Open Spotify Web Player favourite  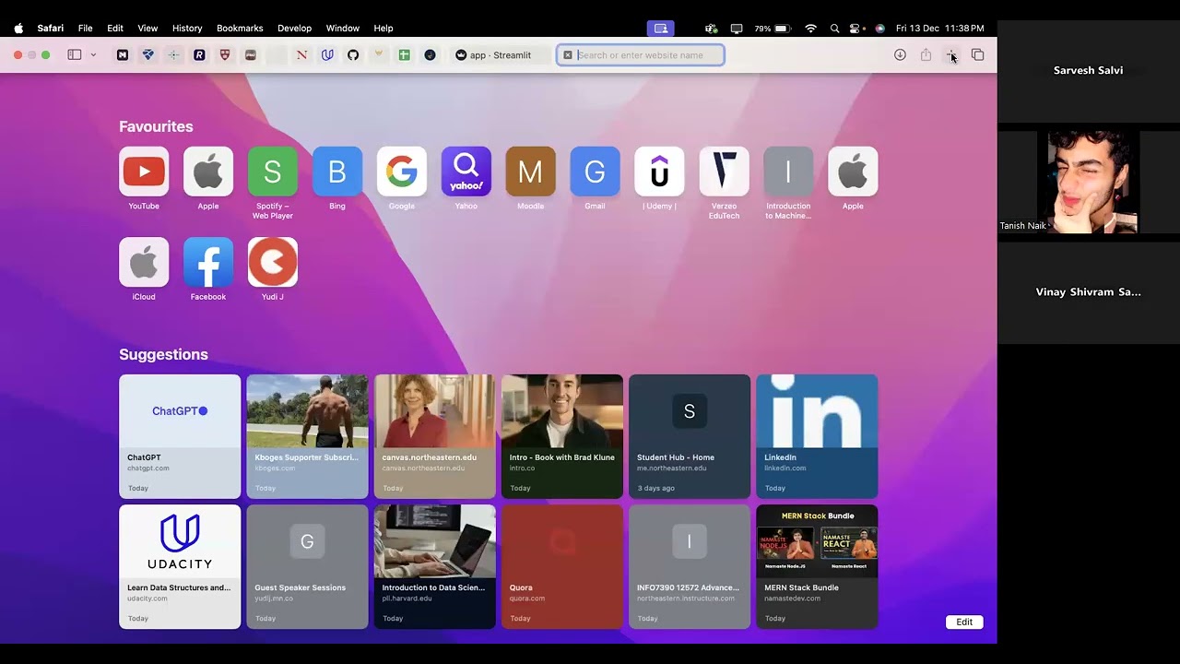pos(273,172)
